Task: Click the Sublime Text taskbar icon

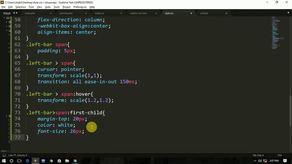Action: point(36,161)
